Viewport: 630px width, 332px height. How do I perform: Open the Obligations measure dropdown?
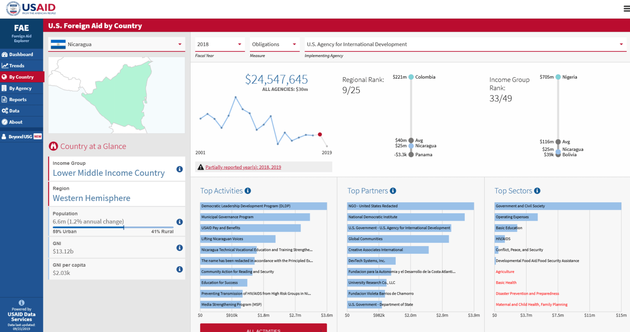click(x=274, y=44)
